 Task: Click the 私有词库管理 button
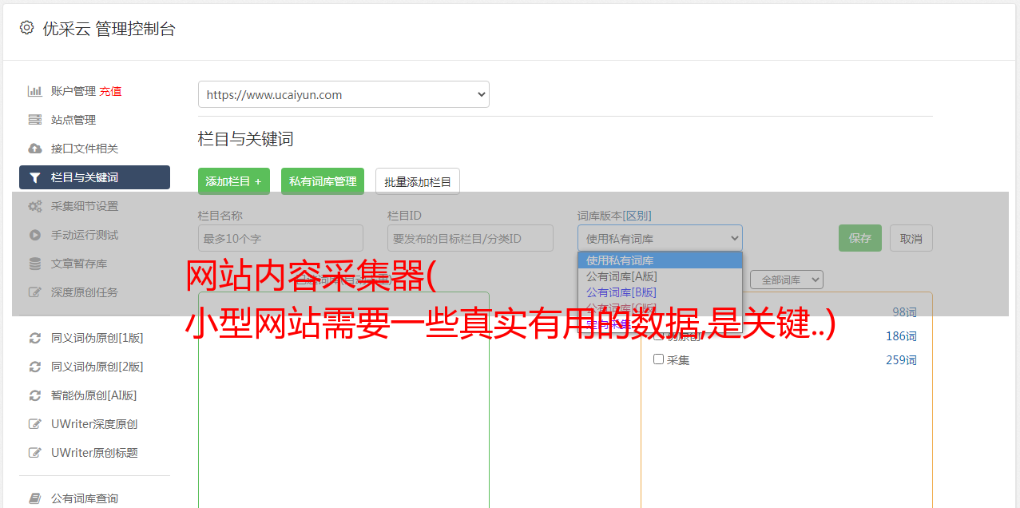pos(323,181)
